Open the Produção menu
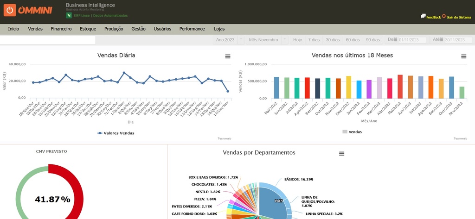The width and height of the screenshot is (475, 219). click(114, 29)
